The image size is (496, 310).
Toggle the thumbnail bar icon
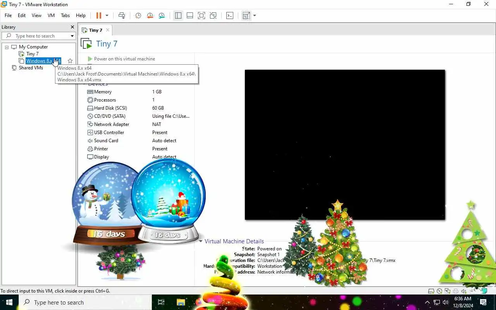[x=190, y=15]
